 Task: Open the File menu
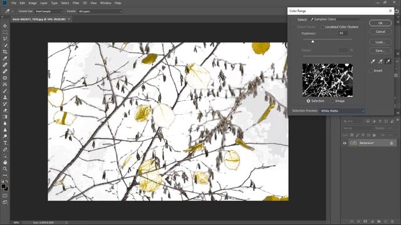14,3
